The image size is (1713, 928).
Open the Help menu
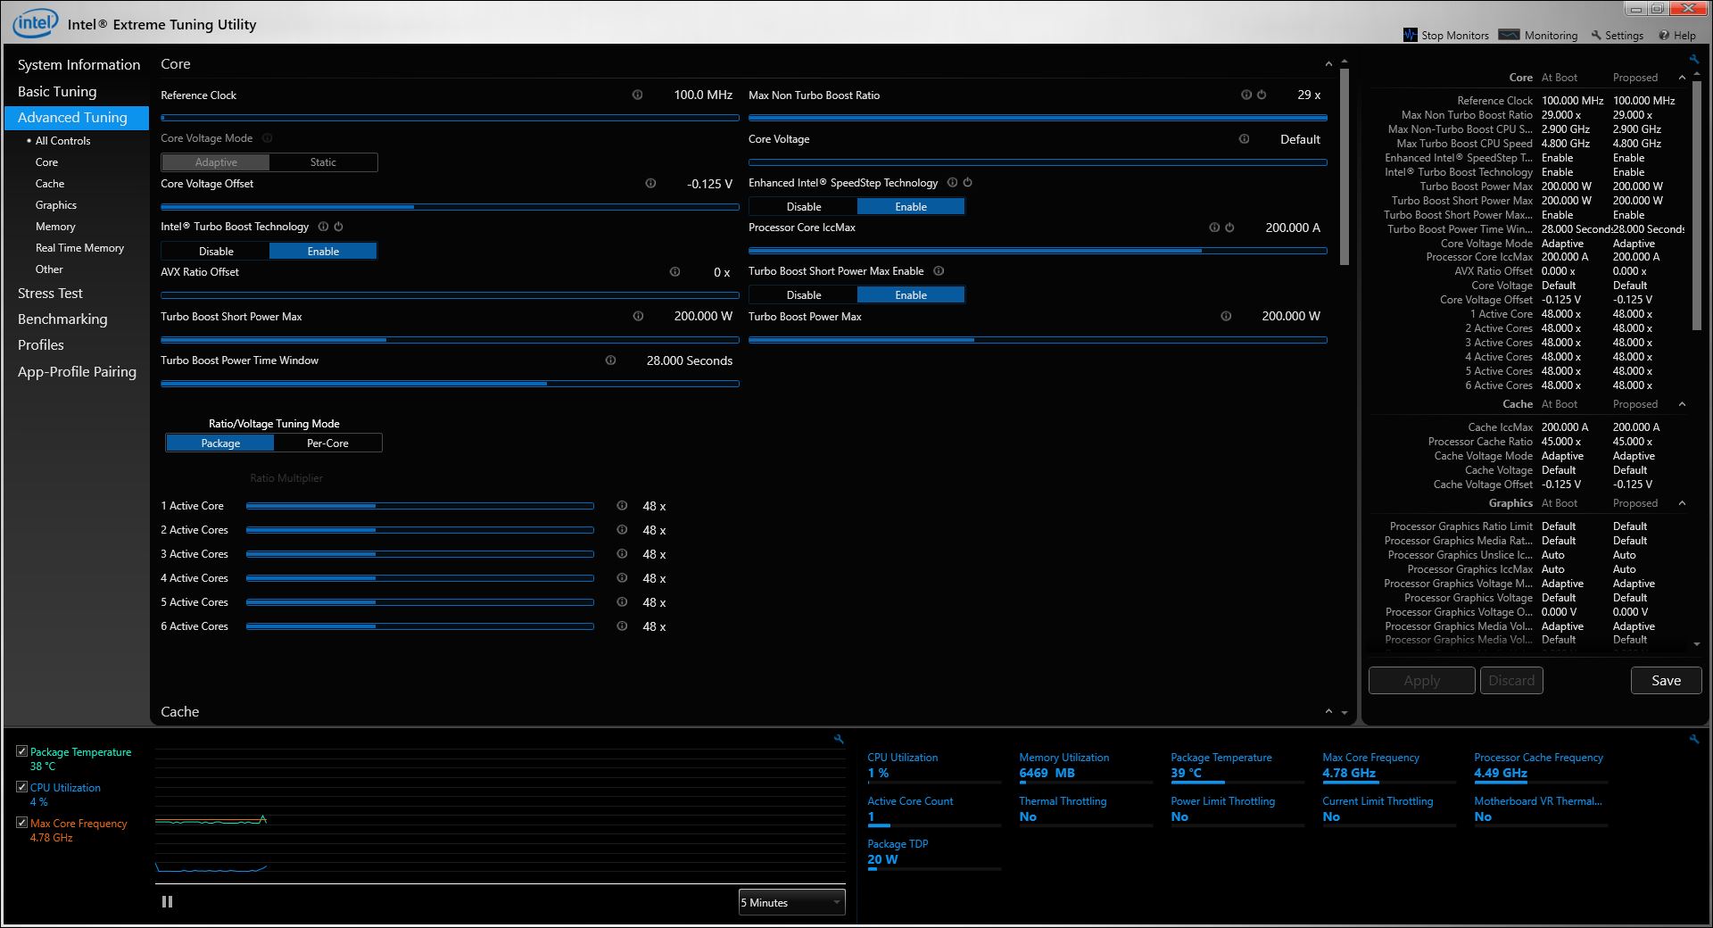click(1677, 36)
